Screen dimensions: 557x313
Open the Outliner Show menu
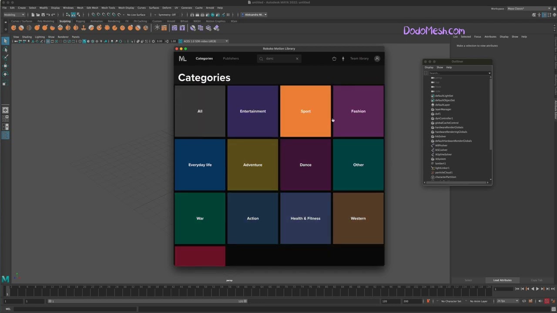[x=440, y=67]
